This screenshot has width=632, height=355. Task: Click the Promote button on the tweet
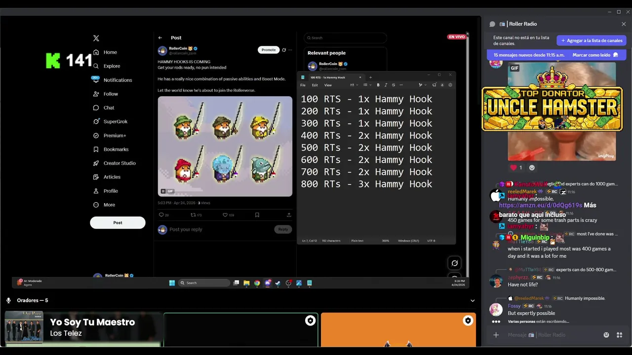click(269, 50)
